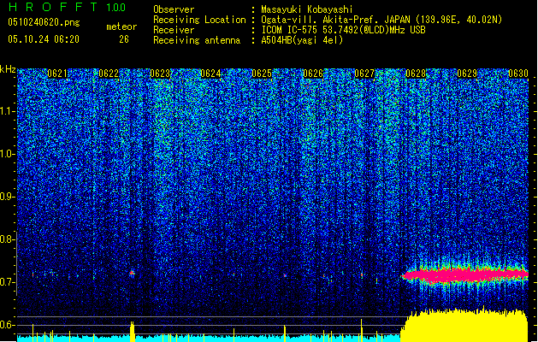Click the 1.0 kHz axis tick label
Viewport: 538px width, 342px height.
coord(8,154)
